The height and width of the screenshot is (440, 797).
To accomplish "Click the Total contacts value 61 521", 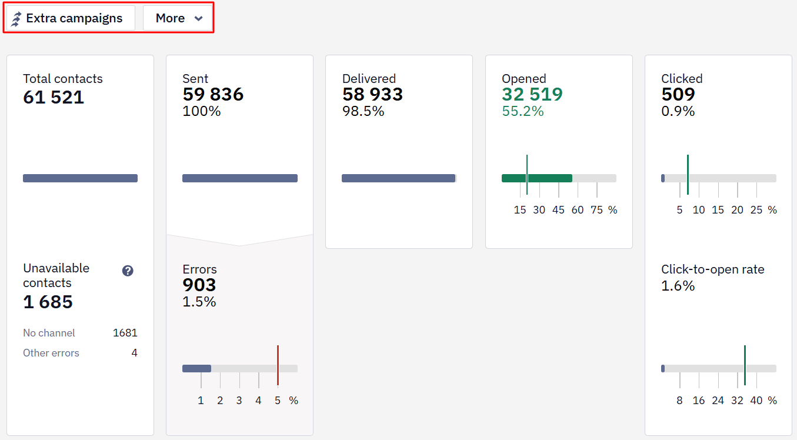I will point(54,97).
